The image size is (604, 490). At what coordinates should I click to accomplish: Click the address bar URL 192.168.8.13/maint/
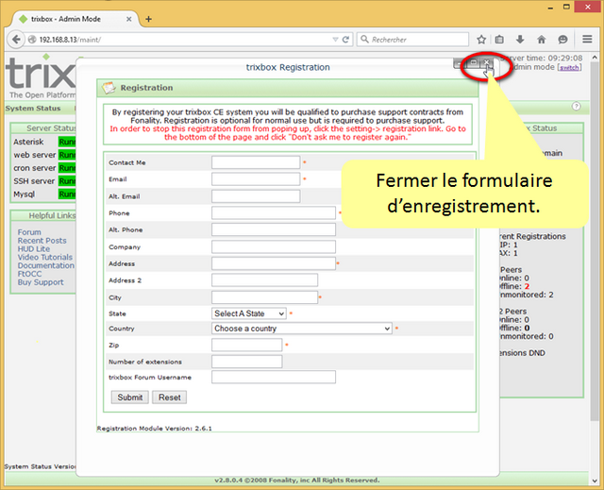click(70, 40)
